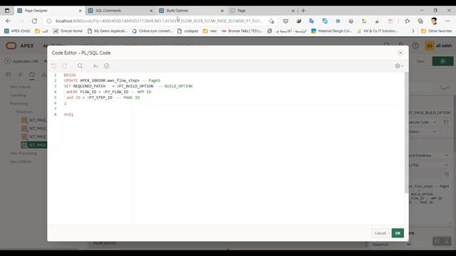Click the tab actions icon at top-left
The height and width of the screenshot is (256, 456).
(x=7, y=11)
